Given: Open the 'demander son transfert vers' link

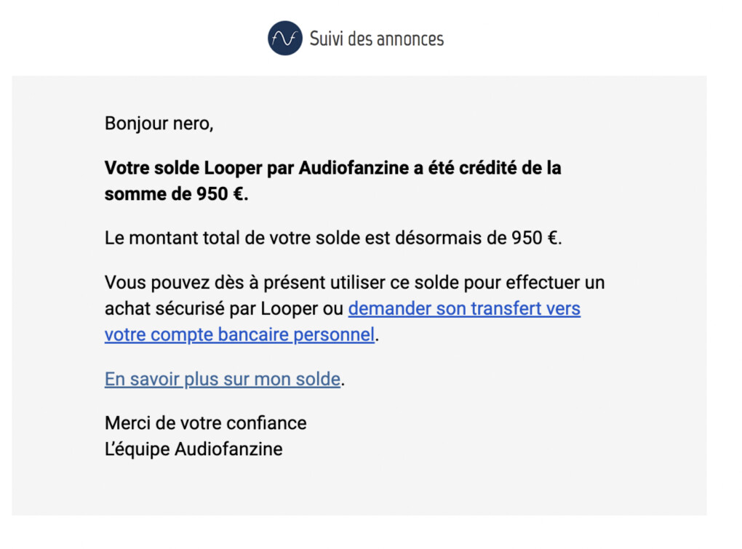Looking at the screenshot, I should click(x=464, y=308).
